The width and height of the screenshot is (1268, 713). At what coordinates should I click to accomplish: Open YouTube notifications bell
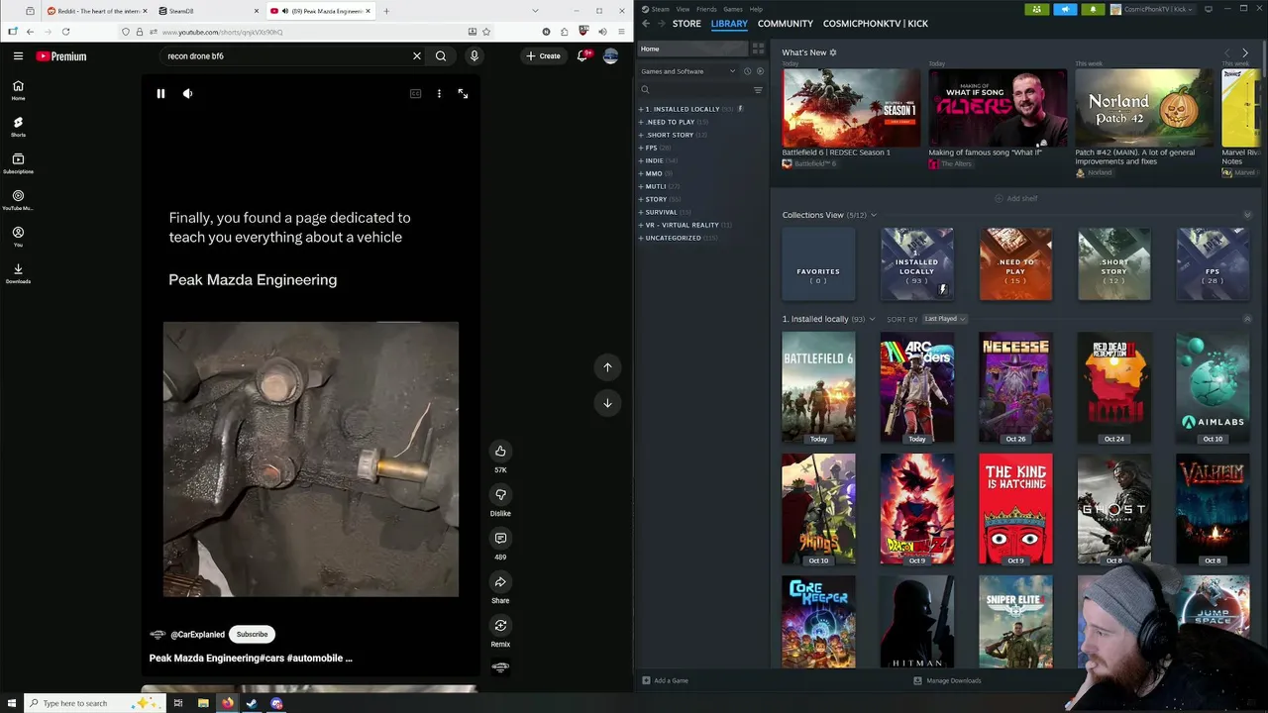tap(582, 56)
